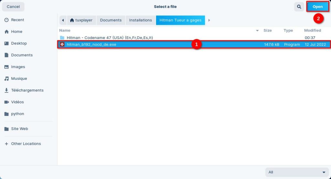Select the hitman_b192_nocd_de.exe file

pyautogui.click(x=91, y=44)
